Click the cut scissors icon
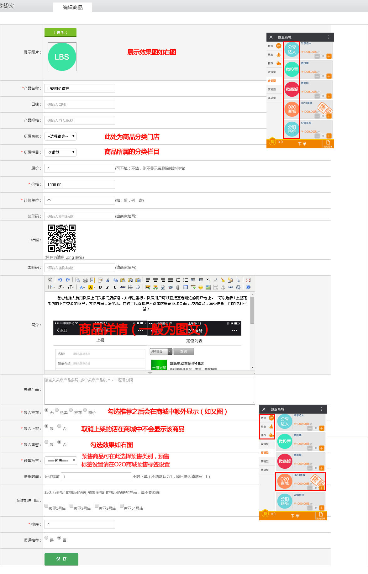Viewport: 368px width, 574px height. pos(108,280)
